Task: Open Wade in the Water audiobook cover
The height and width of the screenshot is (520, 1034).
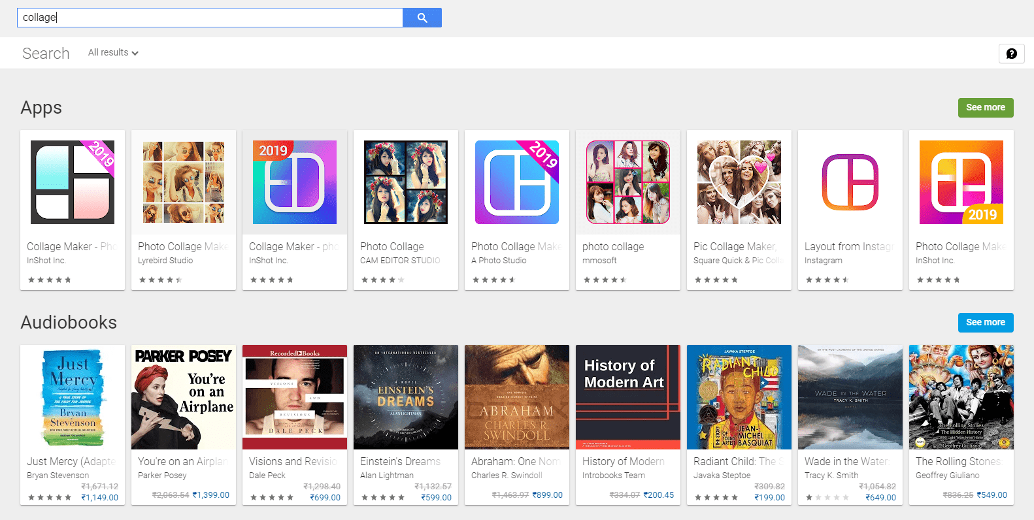Action: (850, 397)
